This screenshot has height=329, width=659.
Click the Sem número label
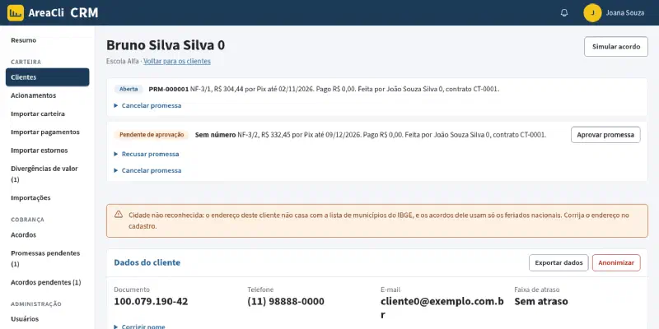pyautogui.click(x=215, y=135)
